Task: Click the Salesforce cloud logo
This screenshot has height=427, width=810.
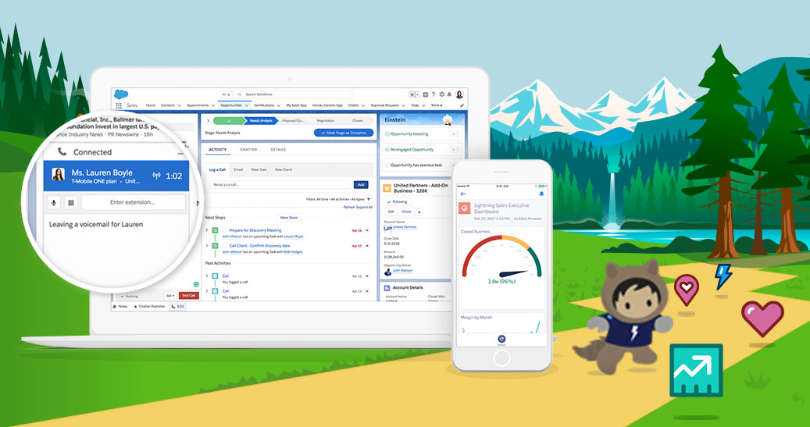Action: (x=121, y=94)
